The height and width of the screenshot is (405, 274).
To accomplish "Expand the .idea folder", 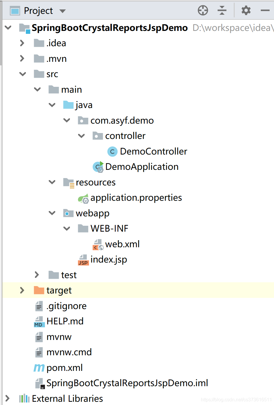I will pos(22,43).
